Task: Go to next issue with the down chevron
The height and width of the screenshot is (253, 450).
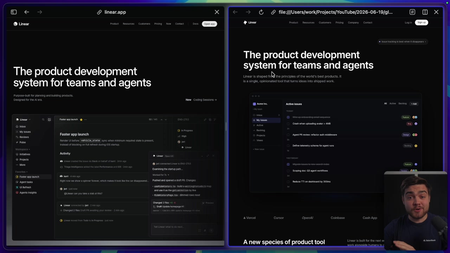Action: [x=166, y=119]
